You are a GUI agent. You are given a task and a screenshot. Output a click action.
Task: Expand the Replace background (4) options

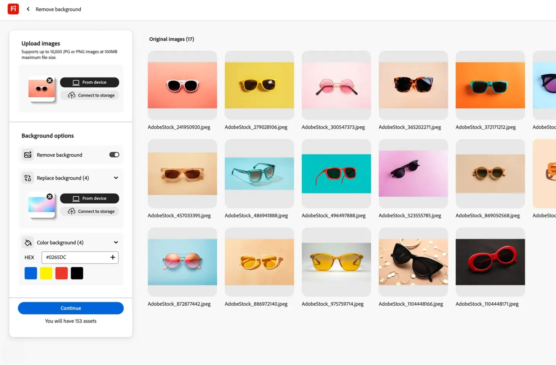(x=116, y=178)
